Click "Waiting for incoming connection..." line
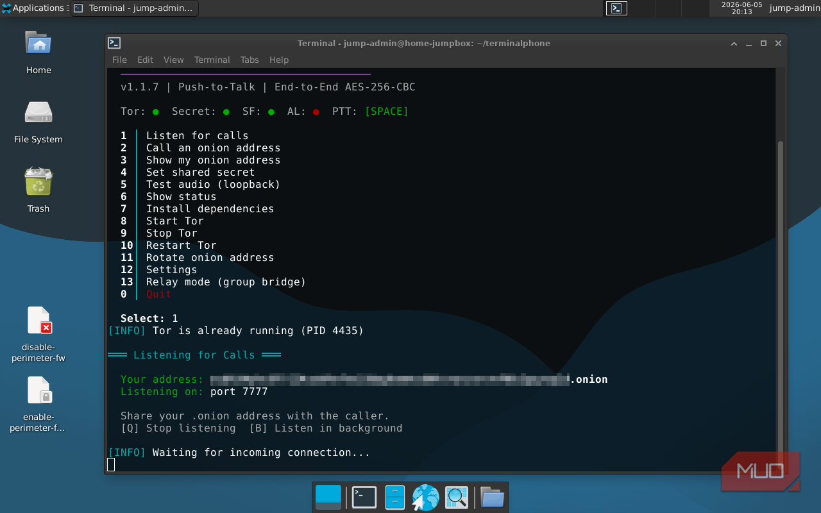821x513 pixels. click(261, 452)
